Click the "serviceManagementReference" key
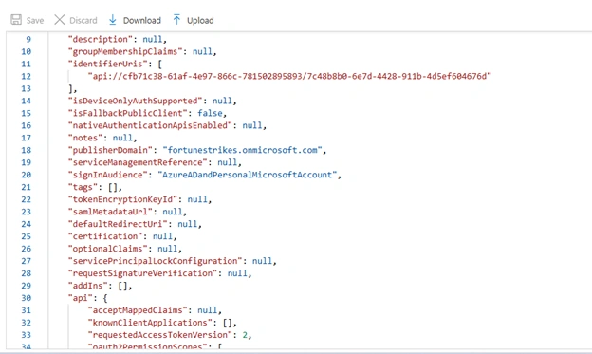The width and height of the screenshot is (592, 354). point(138,162)
